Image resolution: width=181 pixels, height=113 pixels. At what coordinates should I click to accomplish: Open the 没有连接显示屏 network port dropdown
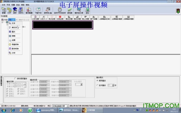point(68,106)
